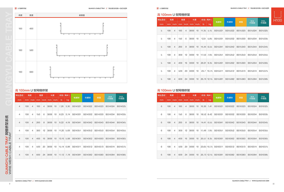Open the 600 width cross-section diagram
This screenshot has height=192, width=284.
[x=82, y=72]
